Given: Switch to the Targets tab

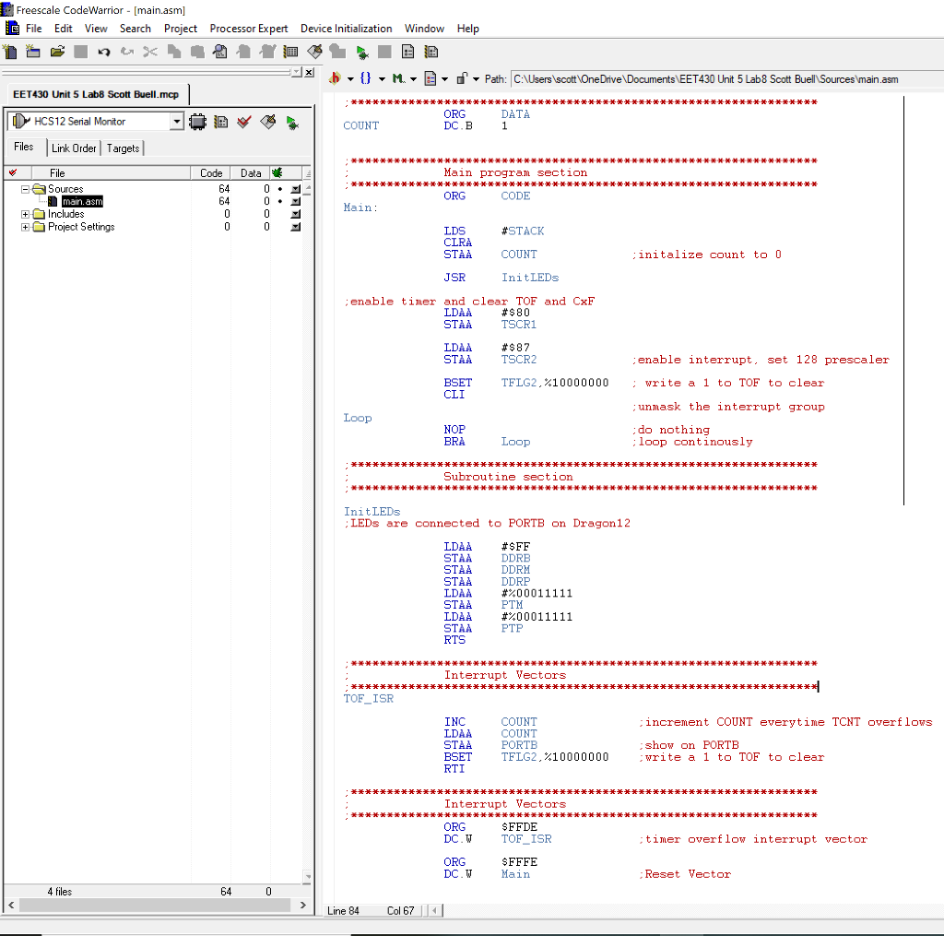Looking at the screenshot, I should tap(123, 148).
